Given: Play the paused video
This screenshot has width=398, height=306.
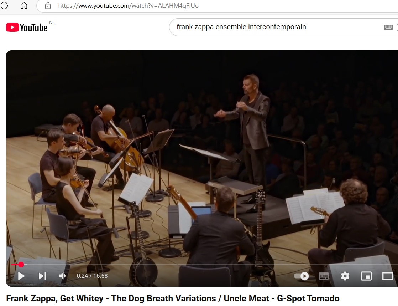Looking at the screenshot, I should pos(22,276).
